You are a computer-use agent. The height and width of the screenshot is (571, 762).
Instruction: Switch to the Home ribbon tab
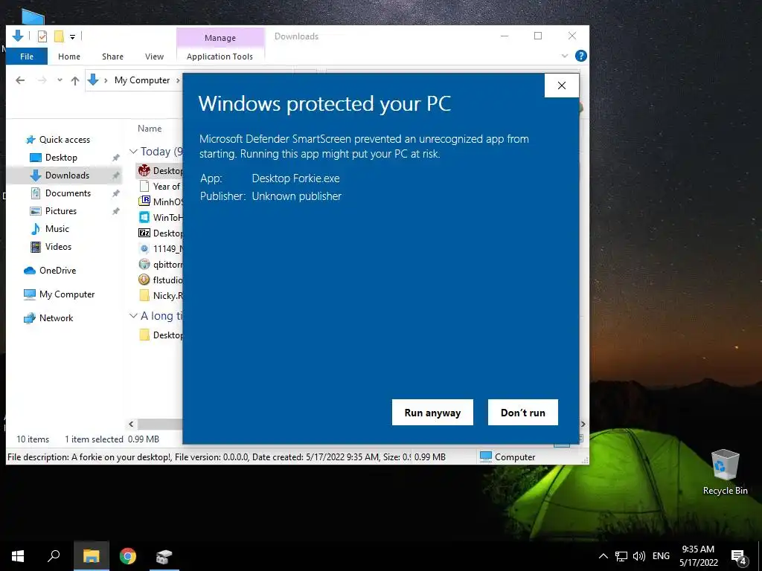tap(69, 57)
